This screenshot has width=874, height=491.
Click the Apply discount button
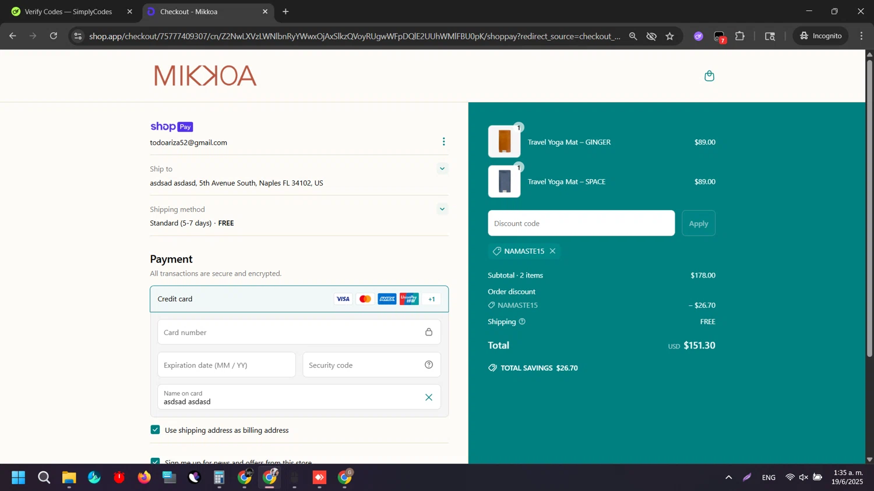click(x=699, y=223)
